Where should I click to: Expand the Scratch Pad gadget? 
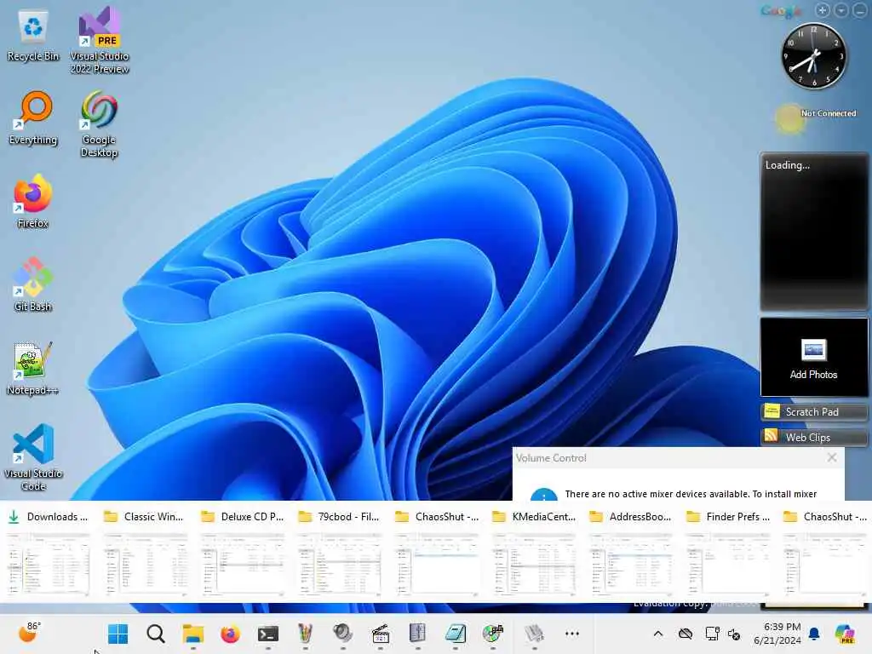coord(814,412)
